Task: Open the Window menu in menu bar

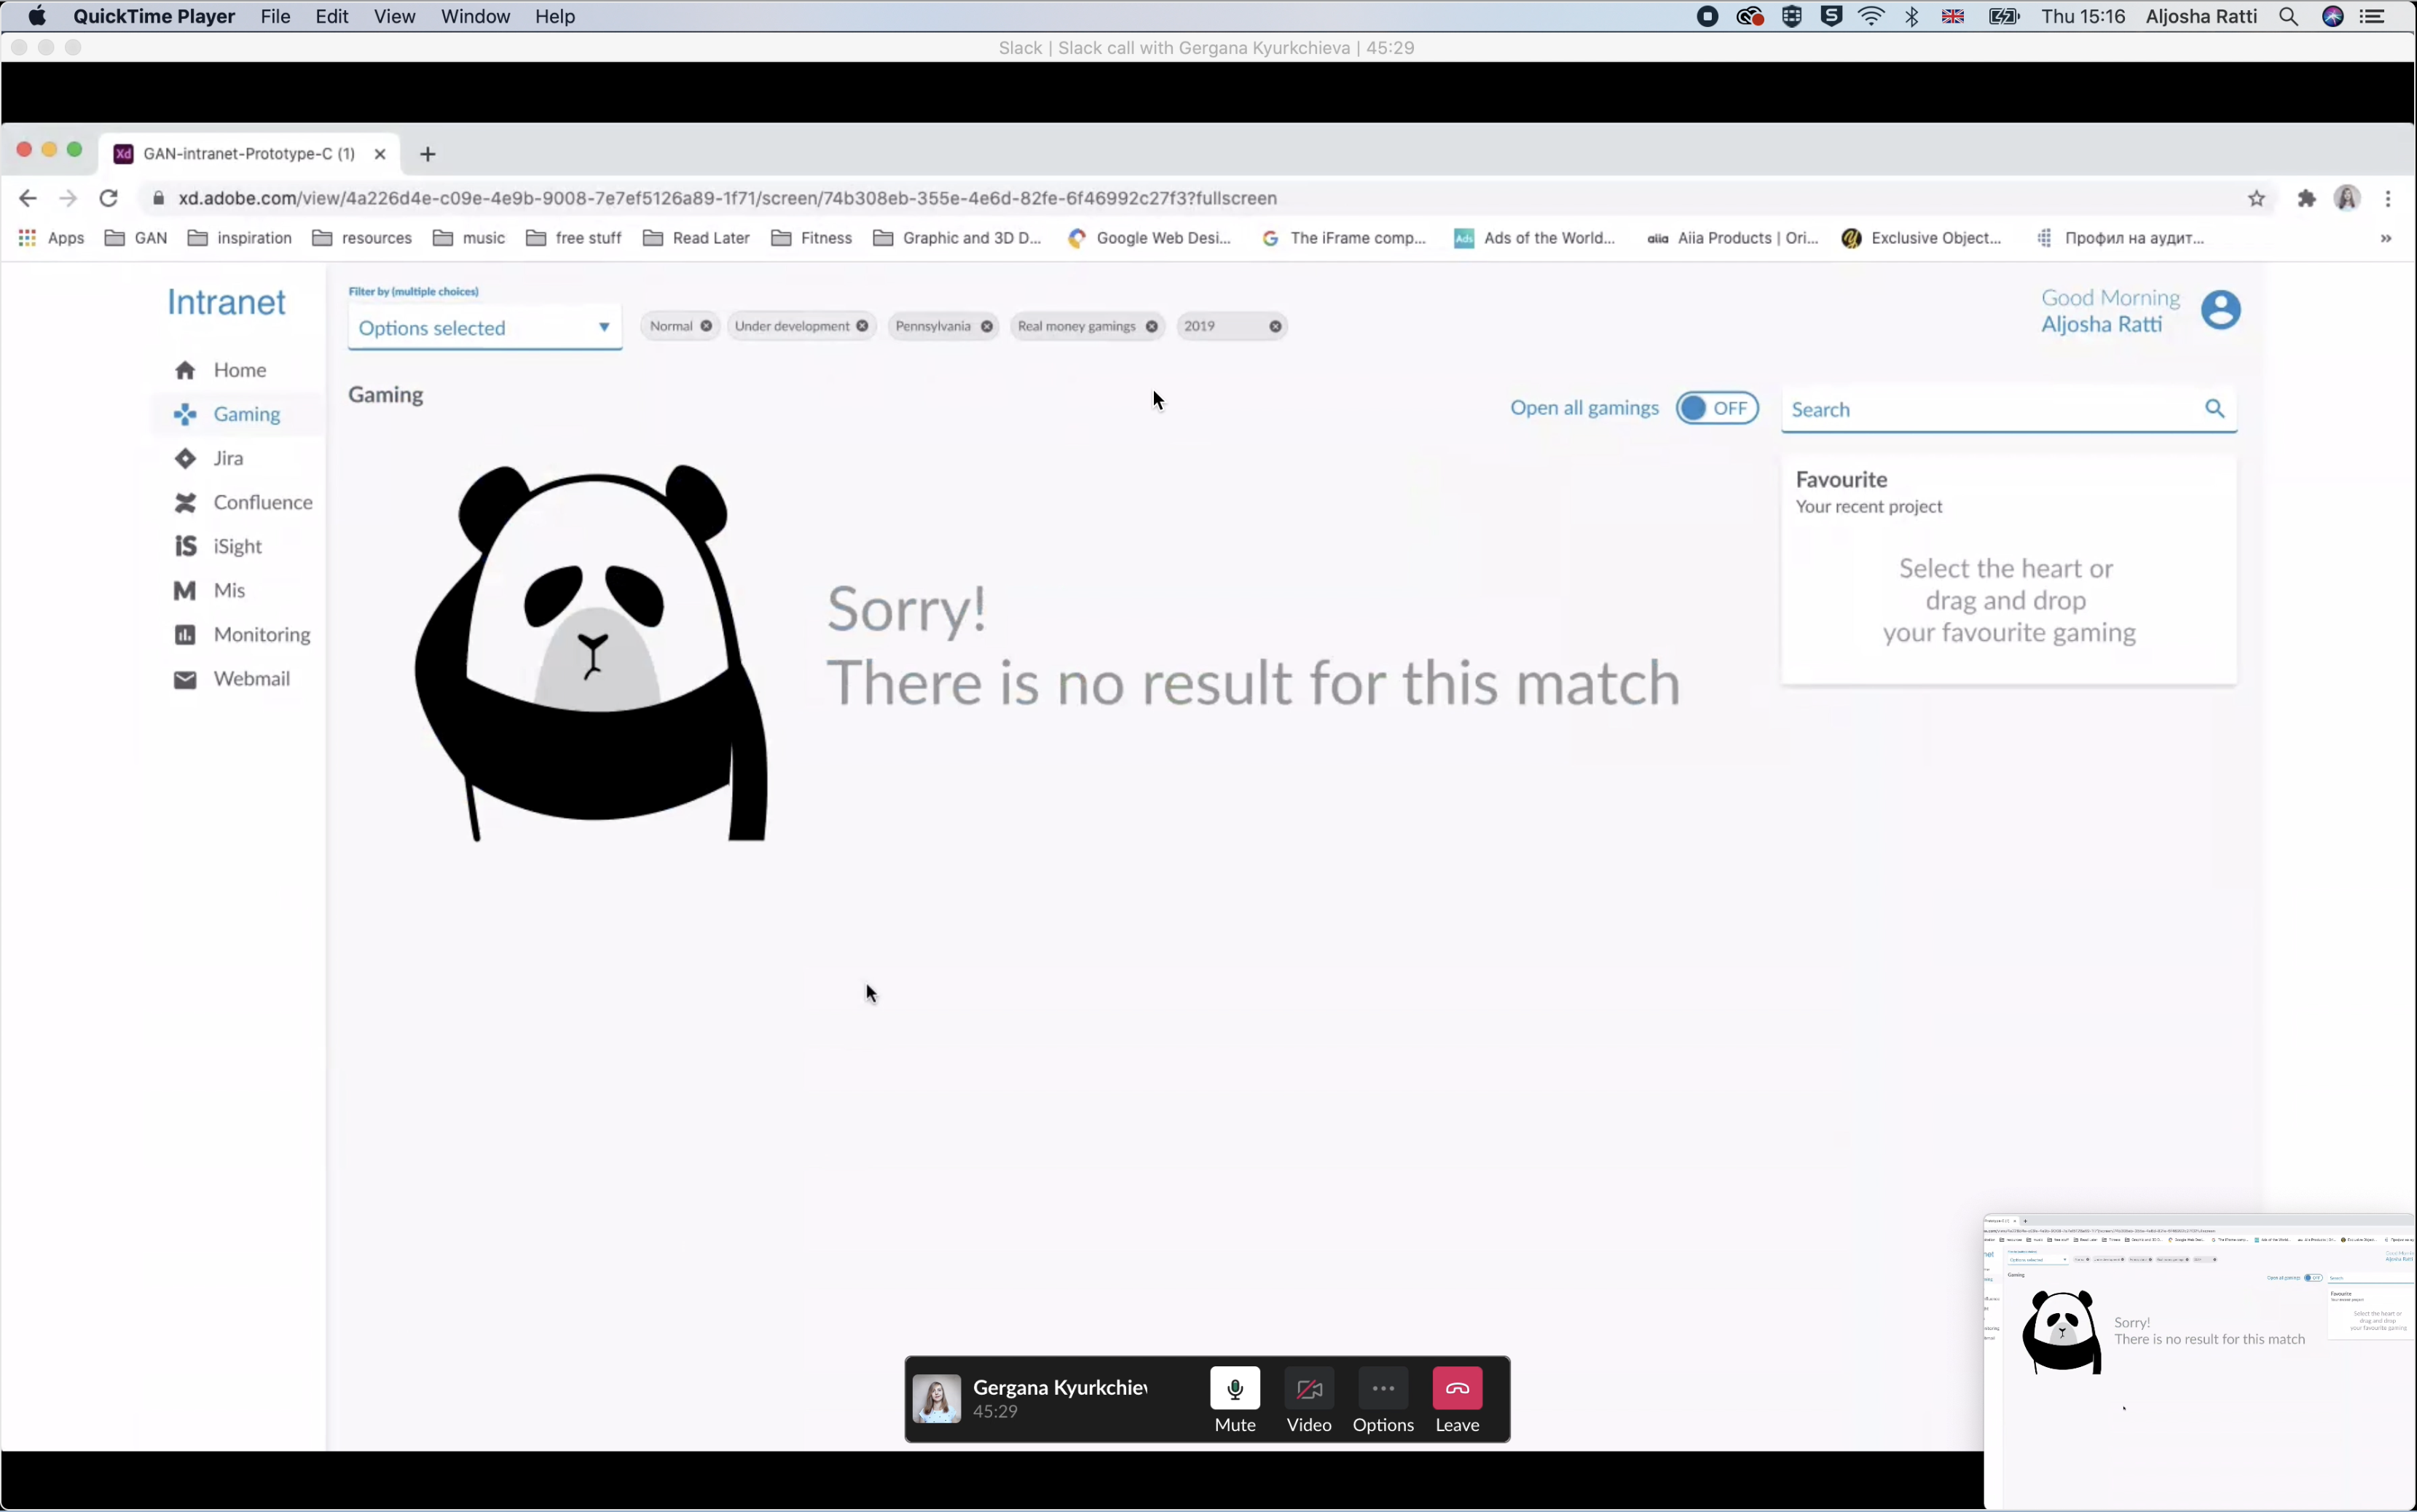Action: pos(475,16)
